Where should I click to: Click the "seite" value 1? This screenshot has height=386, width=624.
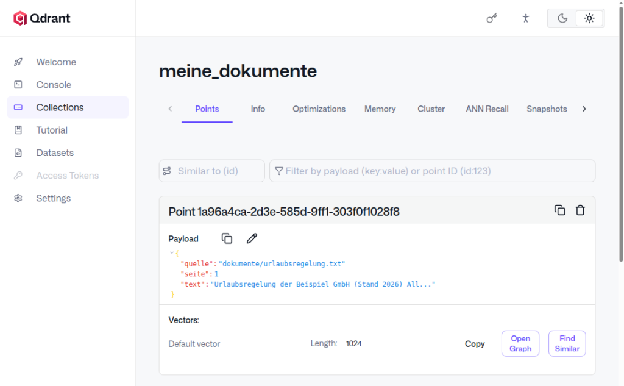point(216,274)
